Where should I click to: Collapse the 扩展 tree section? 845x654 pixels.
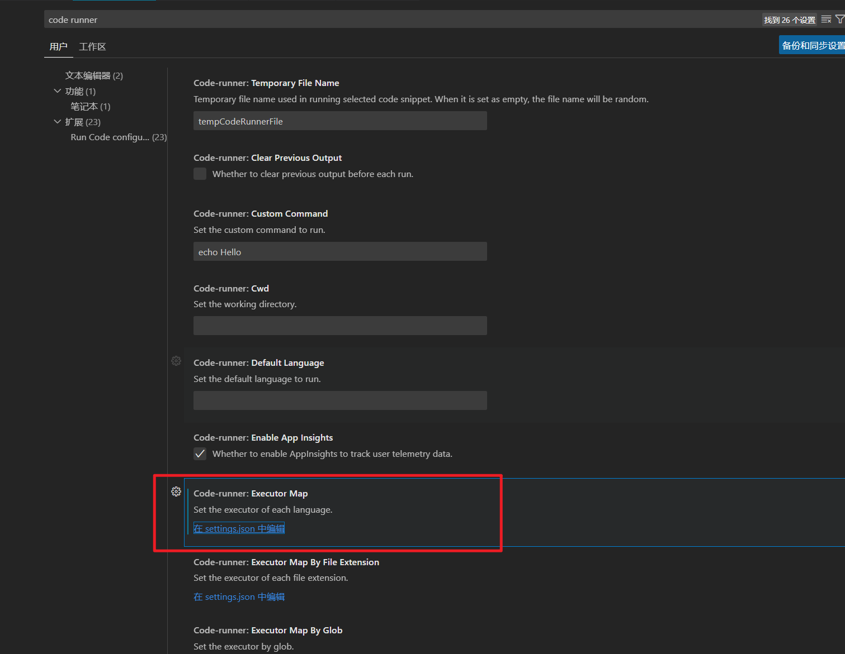(58, 121)
